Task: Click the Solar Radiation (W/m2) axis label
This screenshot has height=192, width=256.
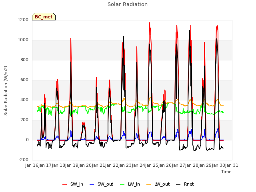Action: coord(6,91)
